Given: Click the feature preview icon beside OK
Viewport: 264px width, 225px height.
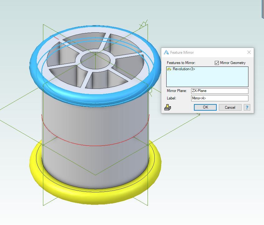Looking at the screenshot, I should pyautogui.click(x=168, y=108).
